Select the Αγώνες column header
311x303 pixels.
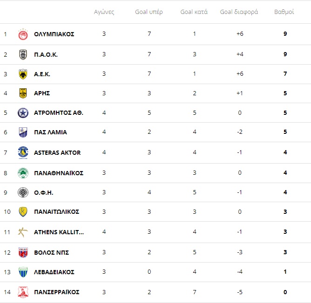tap(104, 12)
